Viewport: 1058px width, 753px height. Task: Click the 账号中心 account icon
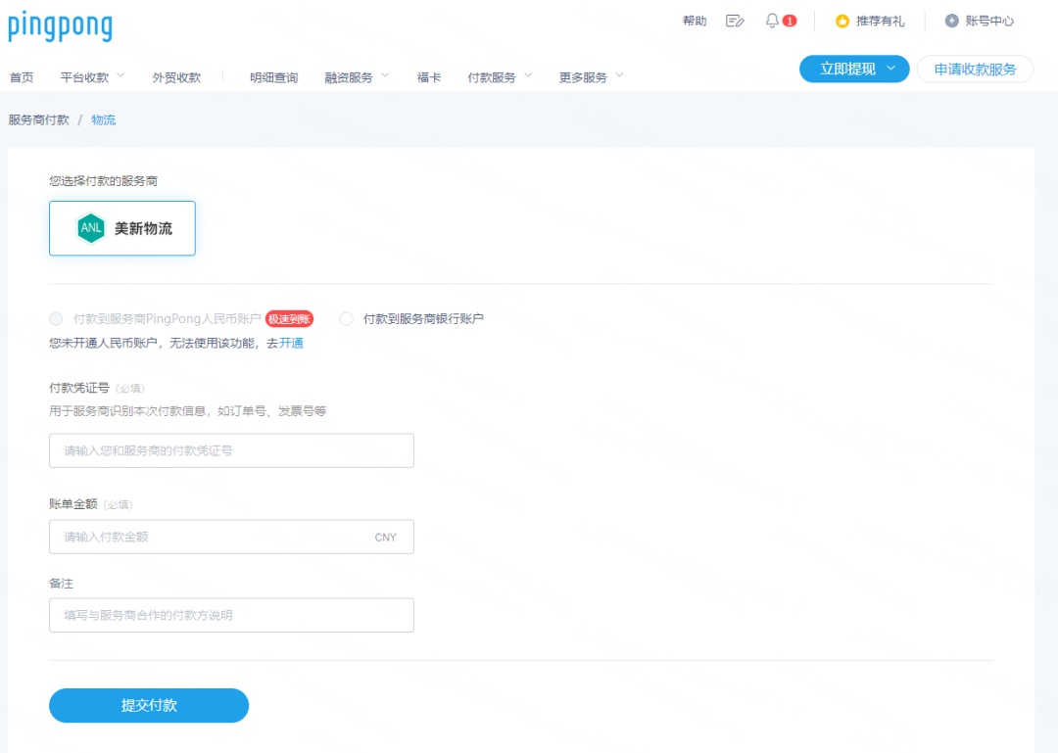pyautogui.click(x=951, y=21)
